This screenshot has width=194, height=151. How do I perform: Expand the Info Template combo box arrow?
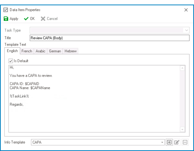coord(162,142)
